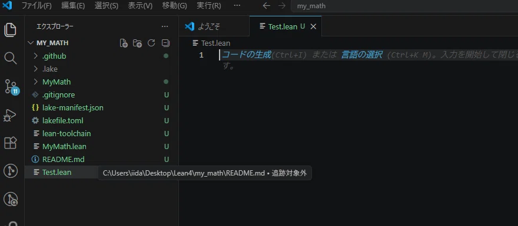Open the Search view in activity bar
Screen dimensions: 518x226
pos(10,58)
